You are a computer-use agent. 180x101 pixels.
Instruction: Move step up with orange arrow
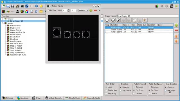[x=176, y=36]
